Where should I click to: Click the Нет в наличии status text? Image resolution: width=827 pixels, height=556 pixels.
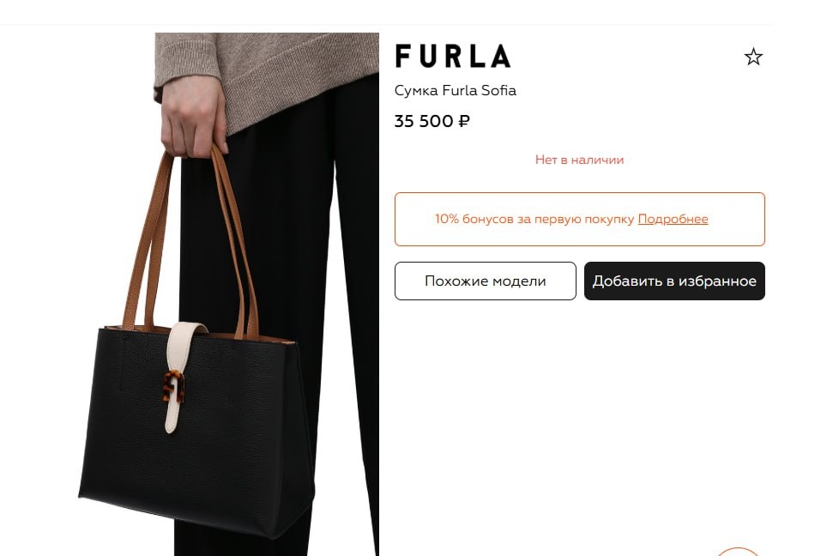pos(579,160)
